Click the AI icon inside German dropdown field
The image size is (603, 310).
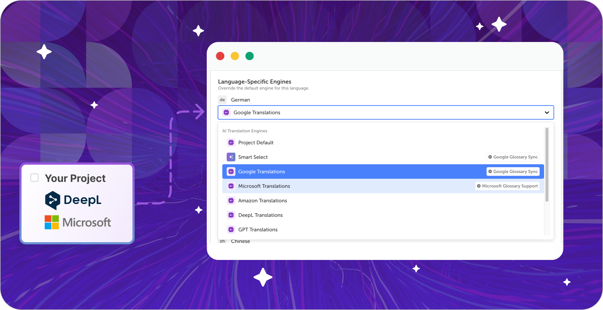tap(226, 112)
